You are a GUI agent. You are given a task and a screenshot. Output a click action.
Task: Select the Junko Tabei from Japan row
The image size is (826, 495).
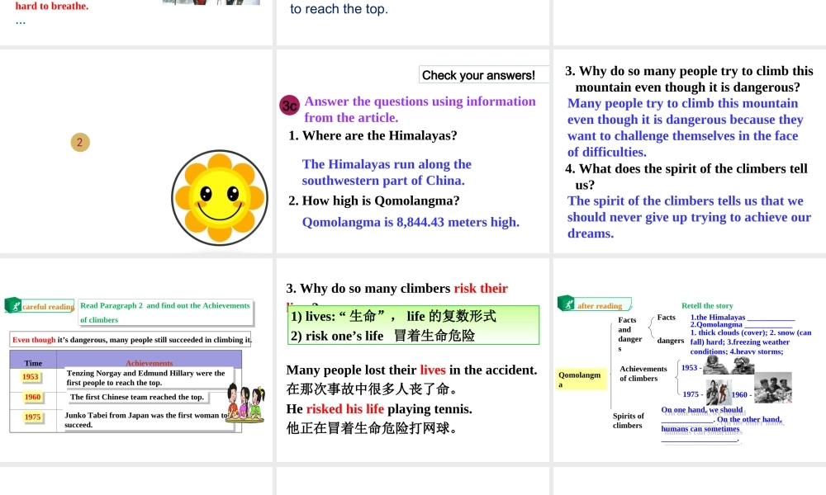pyautogui.click(x=146, y=420)
